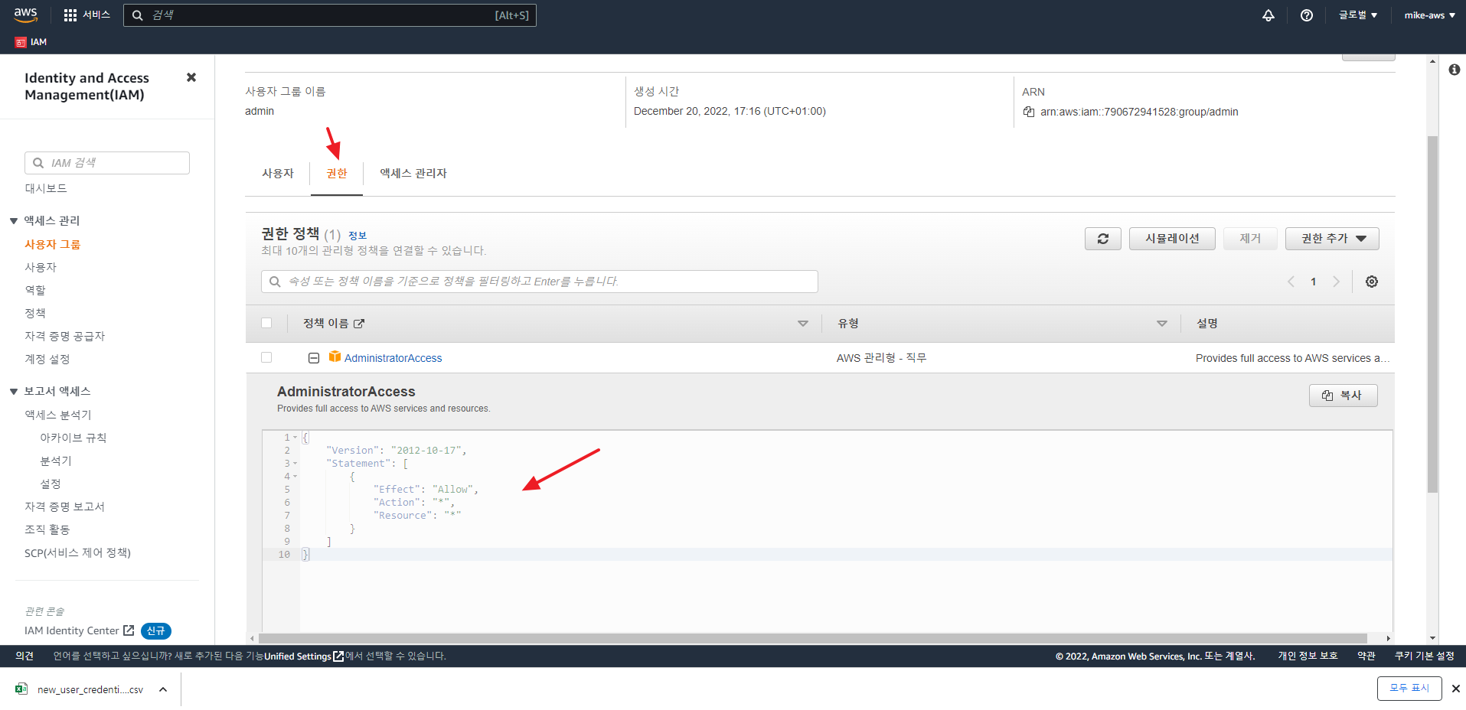Open the AdministratorAccess policy link
Viewport: 1466px width, 710px height.
click(x=393, y=358)
